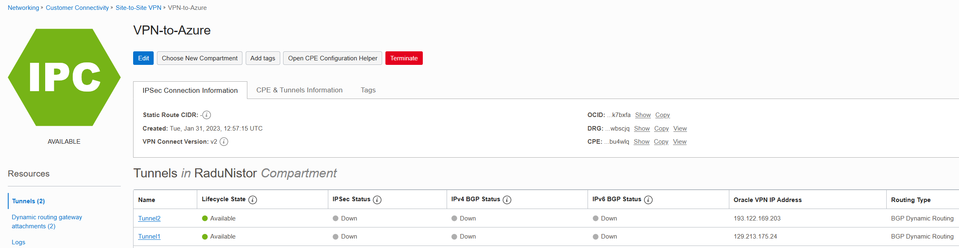Copy the DRG identifier
The image size is (959, 248).
[661, 129]
